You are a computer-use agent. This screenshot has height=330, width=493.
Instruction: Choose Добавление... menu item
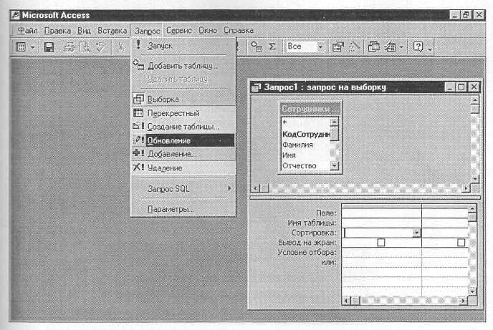coord(183,154)
